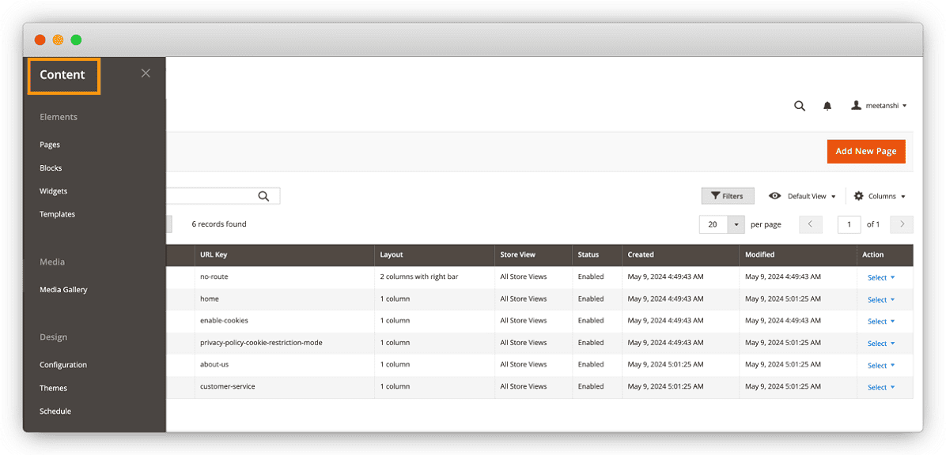This screenshot has height=455, width=946.
Task: Open Select action for no-route row
Action: click(881, 278)
